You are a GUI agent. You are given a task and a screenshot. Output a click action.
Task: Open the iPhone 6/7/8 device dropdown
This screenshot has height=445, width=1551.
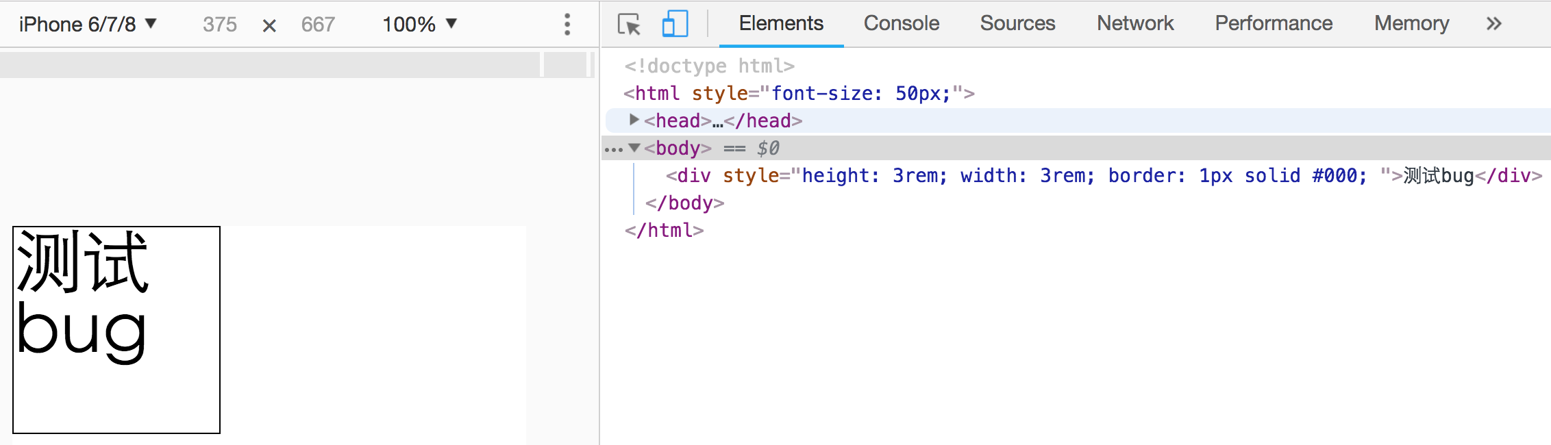point(88,24)
